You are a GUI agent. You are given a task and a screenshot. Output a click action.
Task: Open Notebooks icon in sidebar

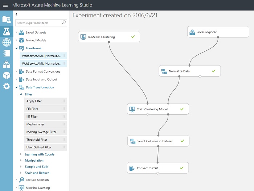point(7,53)
